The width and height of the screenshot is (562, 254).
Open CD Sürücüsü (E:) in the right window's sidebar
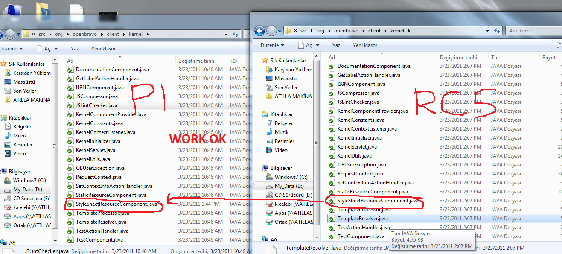point(289,195)
